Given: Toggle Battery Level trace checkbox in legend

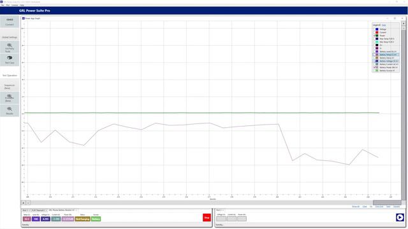Looking at the screenshot, I should click(x=374, y=52).
